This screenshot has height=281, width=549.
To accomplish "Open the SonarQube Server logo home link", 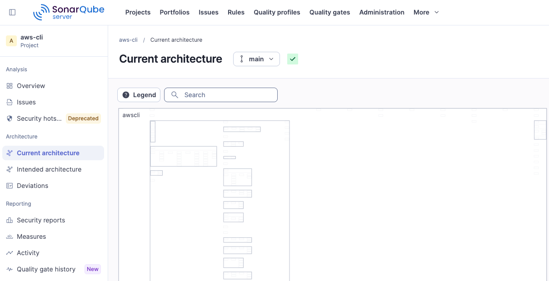I will (x=69, y=12).
